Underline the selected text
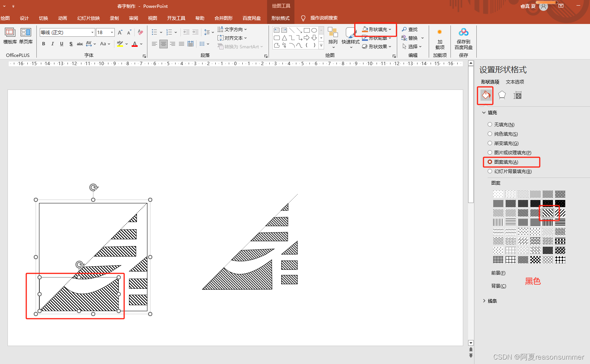 pos(62,44)
